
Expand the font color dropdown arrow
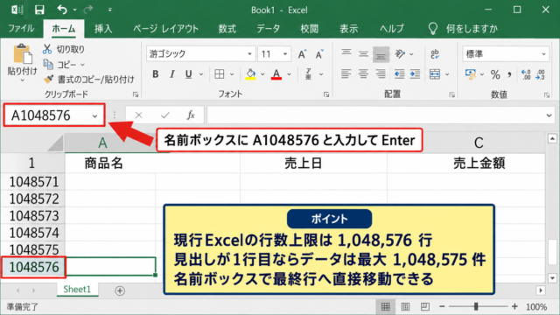[289, 74]
